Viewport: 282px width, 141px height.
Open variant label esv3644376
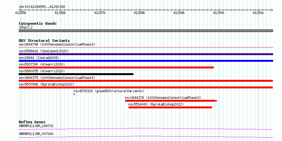[163, 98]
